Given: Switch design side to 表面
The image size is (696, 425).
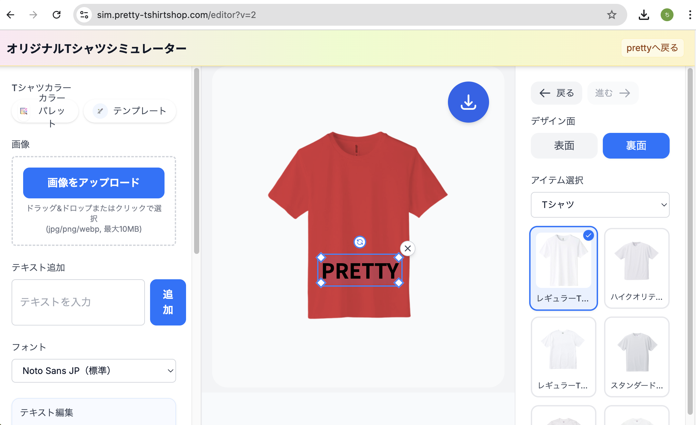Looking at the screenshot, I should pos(564,146).
